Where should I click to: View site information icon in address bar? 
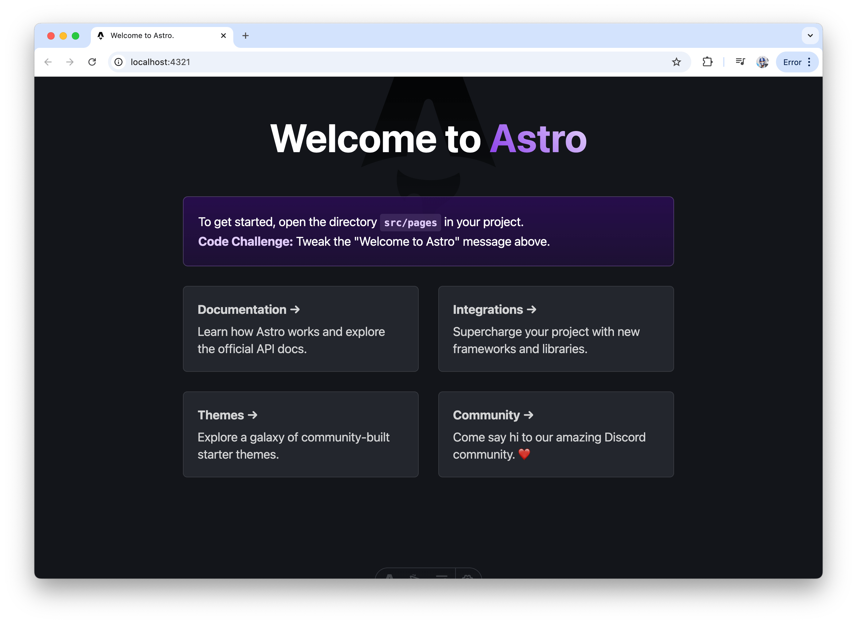click(x=119, y=62)
